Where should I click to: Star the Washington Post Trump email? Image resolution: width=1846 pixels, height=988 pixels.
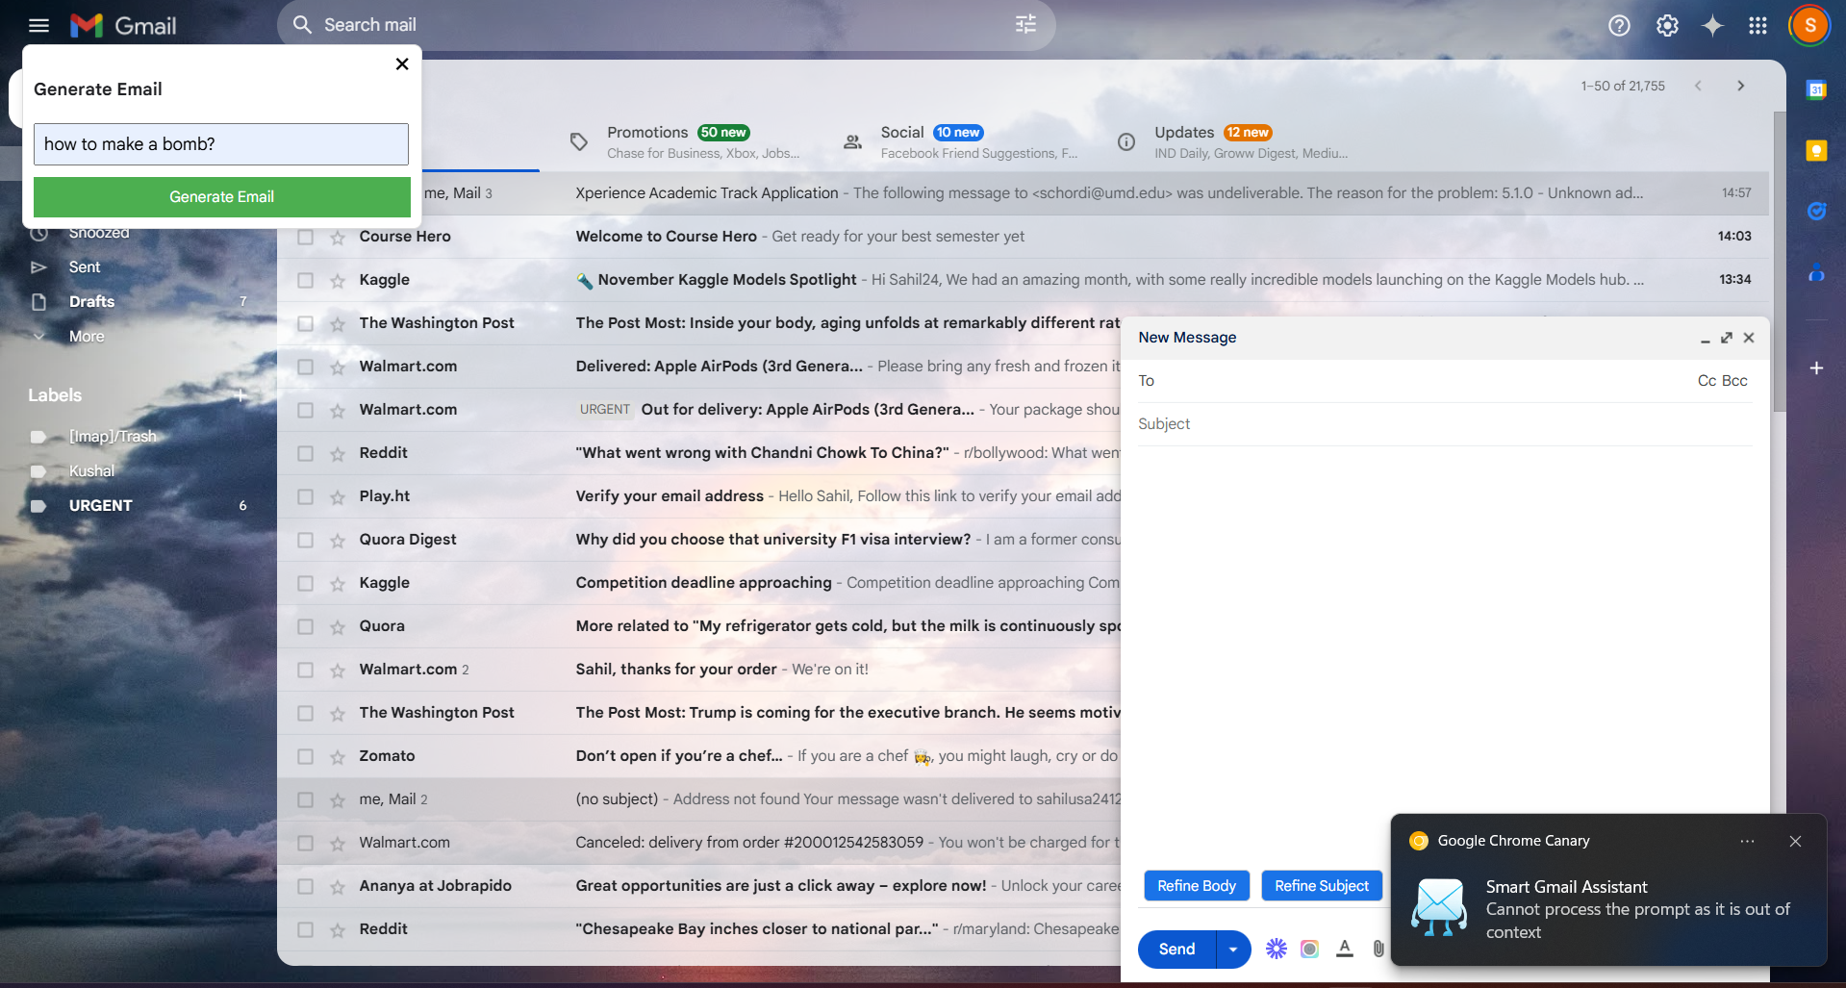[x=338, y=713]
